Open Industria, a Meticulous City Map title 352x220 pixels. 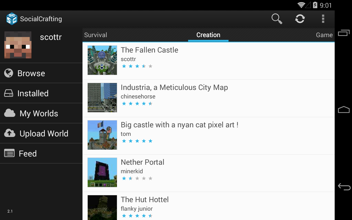[x=174, y=87]
